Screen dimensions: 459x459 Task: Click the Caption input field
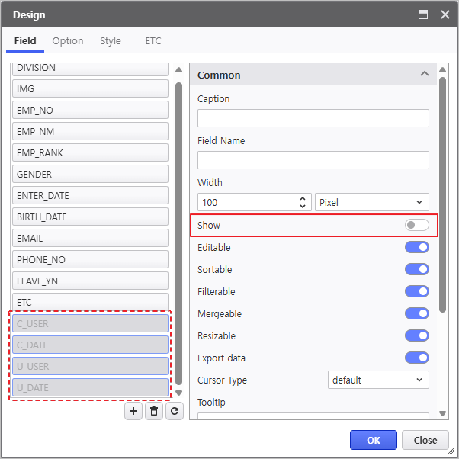point(313,118)
